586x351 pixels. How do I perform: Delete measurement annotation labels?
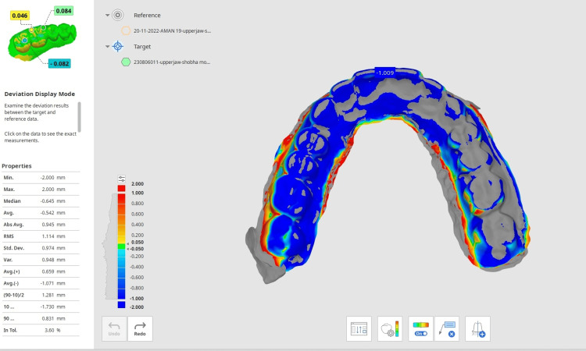[x=447, y=328]
